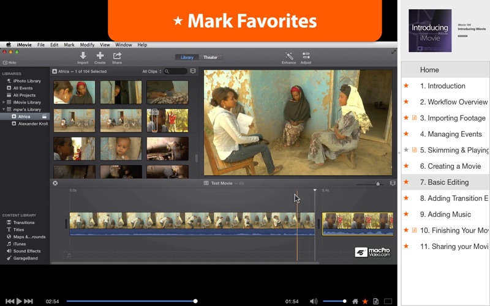Viewport: 490px width, 306px height.
Task: Open the Help menu
Action: pyautogui.click(x=142, y=45)
